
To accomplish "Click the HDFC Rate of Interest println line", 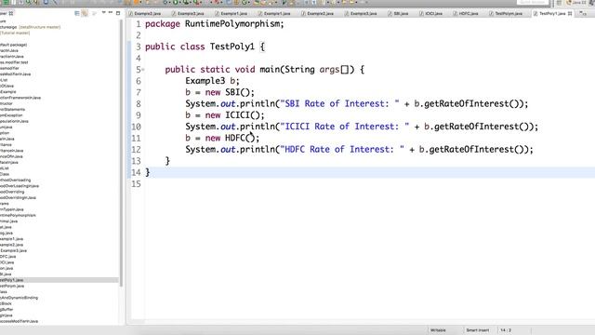I will pos(360,149).
